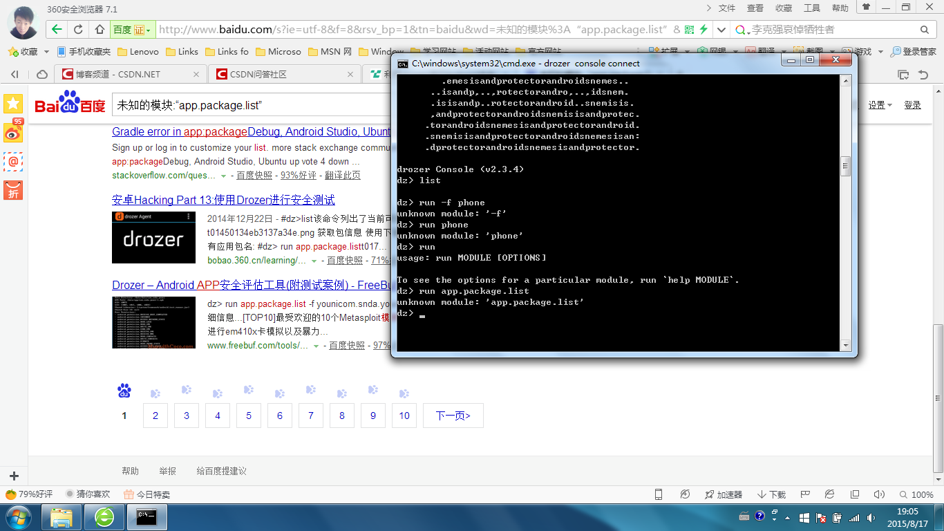Go to results page 2
Screen dimensions: 944x531
[155, 416]
